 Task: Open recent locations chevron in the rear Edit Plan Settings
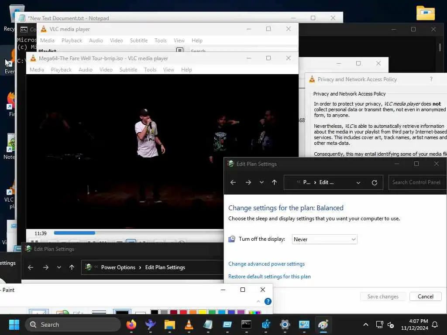[x=59, y=267]
